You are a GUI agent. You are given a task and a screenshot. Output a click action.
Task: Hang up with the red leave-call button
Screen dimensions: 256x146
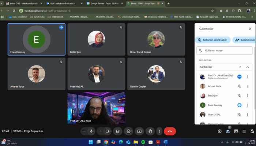(x=169, y=131)
